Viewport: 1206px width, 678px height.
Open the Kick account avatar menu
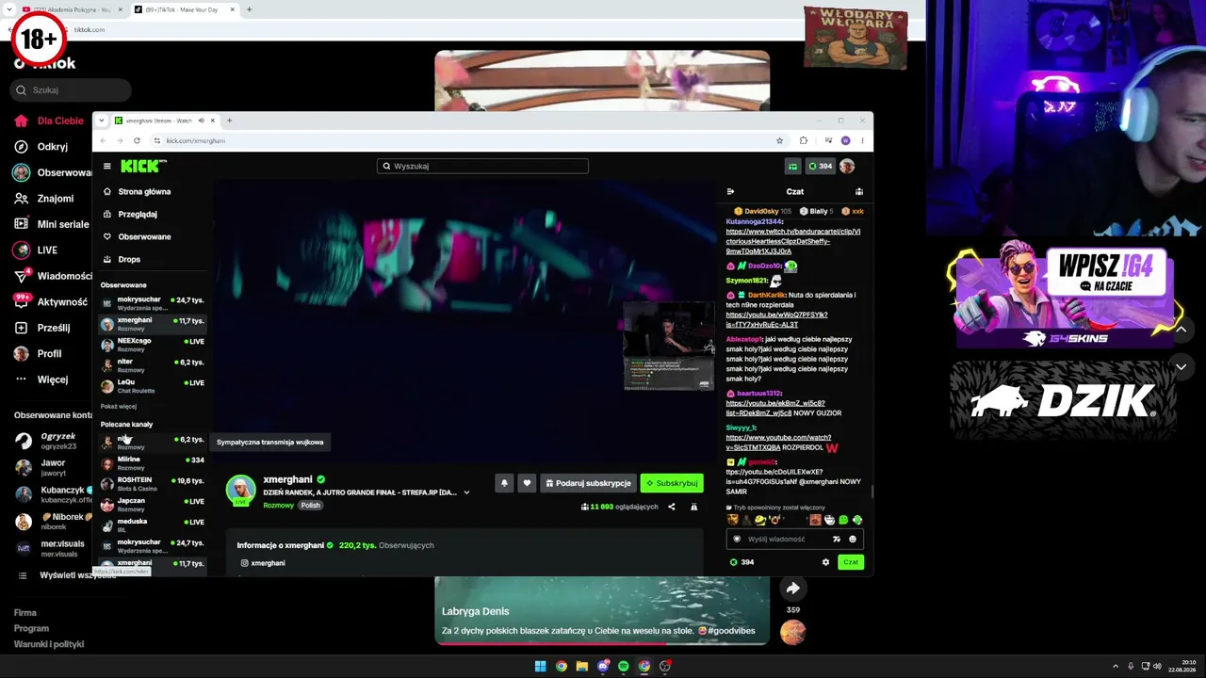(847, 166)
